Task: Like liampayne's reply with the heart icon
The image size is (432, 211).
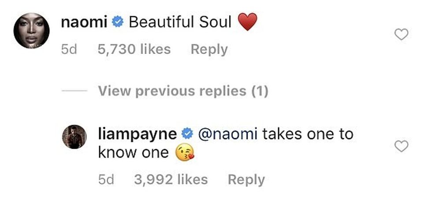Action: point(401,146)
